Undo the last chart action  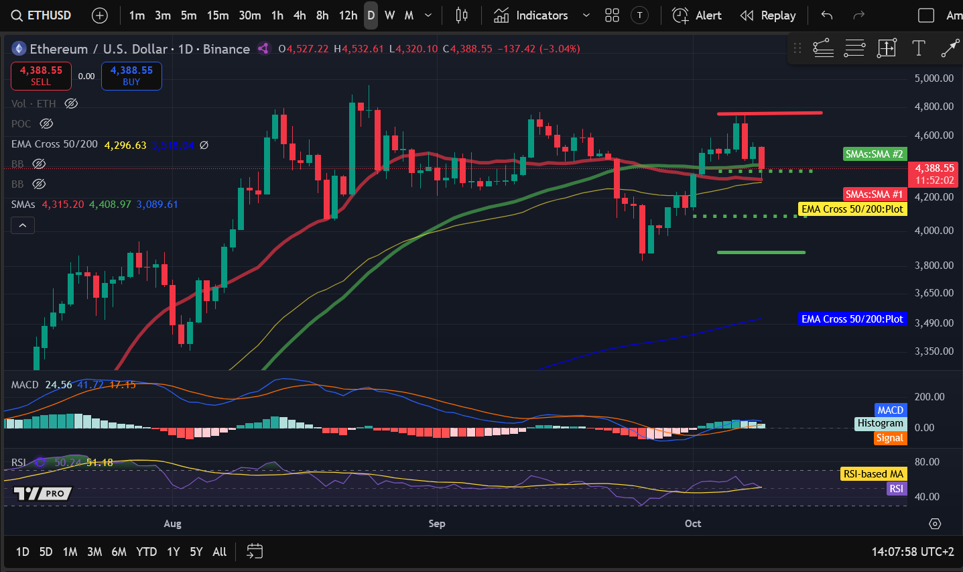pyautogui.click(x=827, y=15)
